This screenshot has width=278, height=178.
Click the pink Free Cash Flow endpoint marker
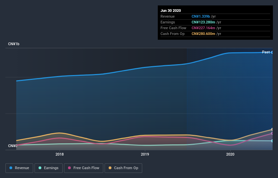(272, 133)
